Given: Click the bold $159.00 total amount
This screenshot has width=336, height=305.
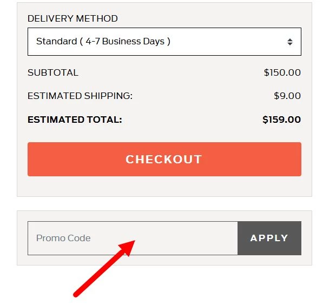Looking at the screenshot, I should coord(281,120).
